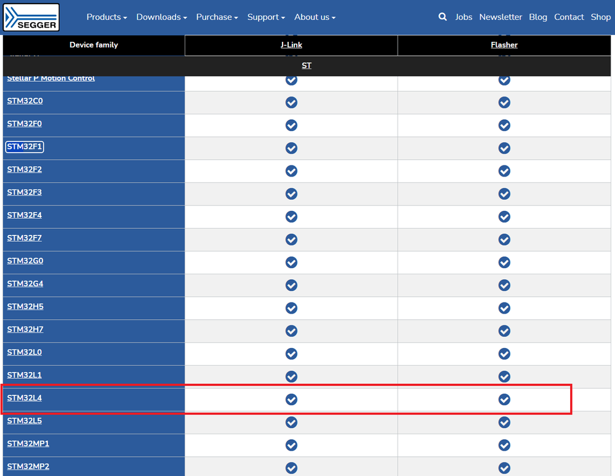Open the Support dropdown

[266, 17]
